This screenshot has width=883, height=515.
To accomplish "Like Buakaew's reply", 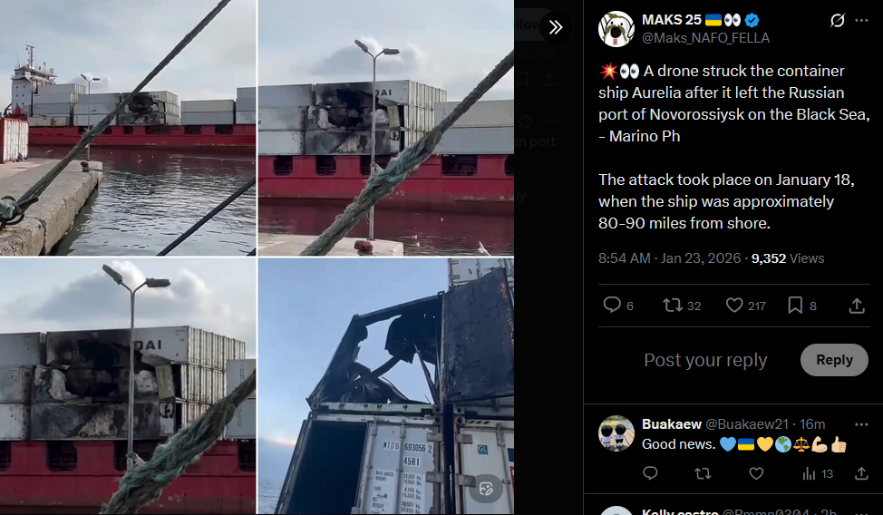I will 756,473.
